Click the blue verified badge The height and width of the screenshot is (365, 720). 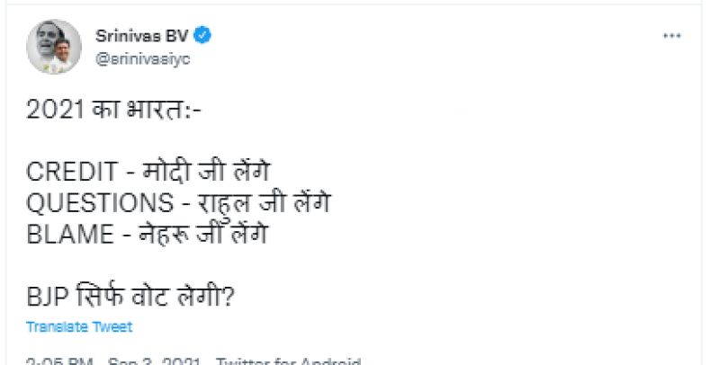point(204,36)
